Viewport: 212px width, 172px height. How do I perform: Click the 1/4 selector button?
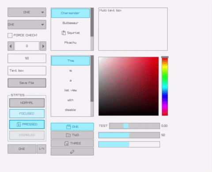point(42,149)
